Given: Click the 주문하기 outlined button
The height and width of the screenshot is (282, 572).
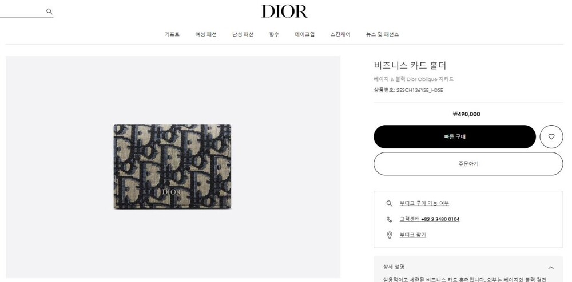Looking at the screenshot, I should point(468,164).
